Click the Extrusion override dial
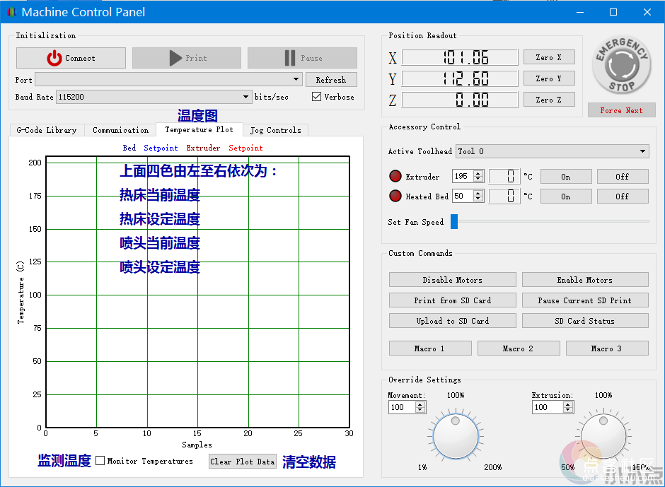The image size is (665, 487). tap(603, 436)
